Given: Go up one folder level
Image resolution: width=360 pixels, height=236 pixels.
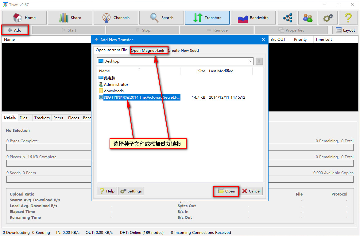Looking at the screenshot, I should [259, 61].
